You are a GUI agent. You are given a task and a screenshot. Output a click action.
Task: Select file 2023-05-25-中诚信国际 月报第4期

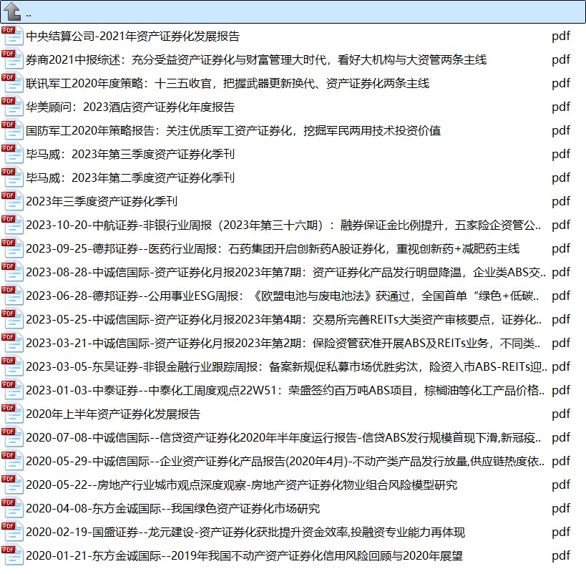(283, 319)
